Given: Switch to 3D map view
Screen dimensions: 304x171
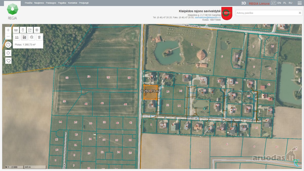Looking at the screenshot, I should point(243,3).
